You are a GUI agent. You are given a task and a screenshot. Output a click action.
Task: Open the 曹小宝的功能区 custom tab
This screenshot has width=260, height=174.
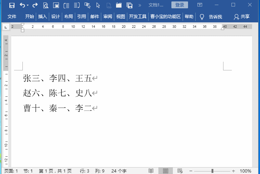(x=166, y=17)
